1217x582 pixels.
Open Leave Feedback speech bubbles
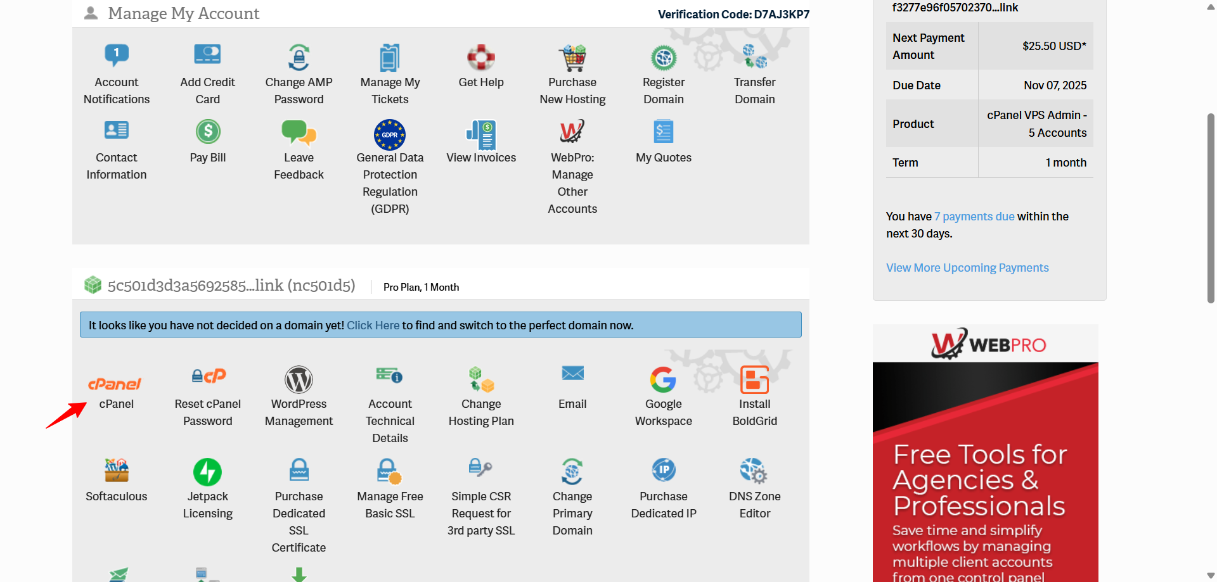coord(299,132)
